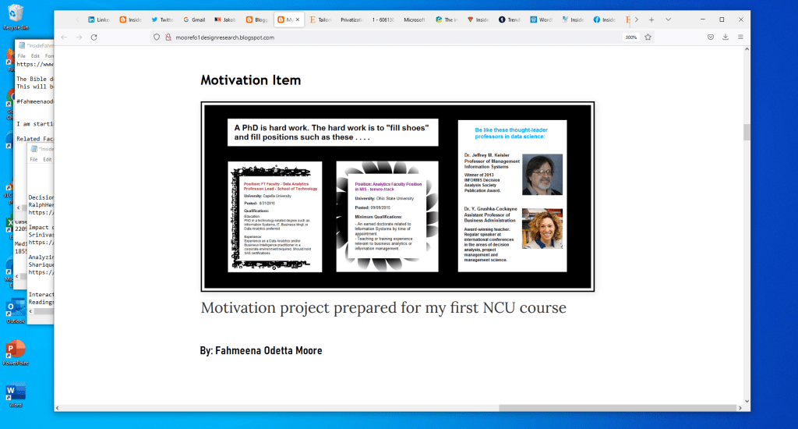Screen dimensions: 798x429
Task: Click the browser reload button
Action: coord(94,37)
